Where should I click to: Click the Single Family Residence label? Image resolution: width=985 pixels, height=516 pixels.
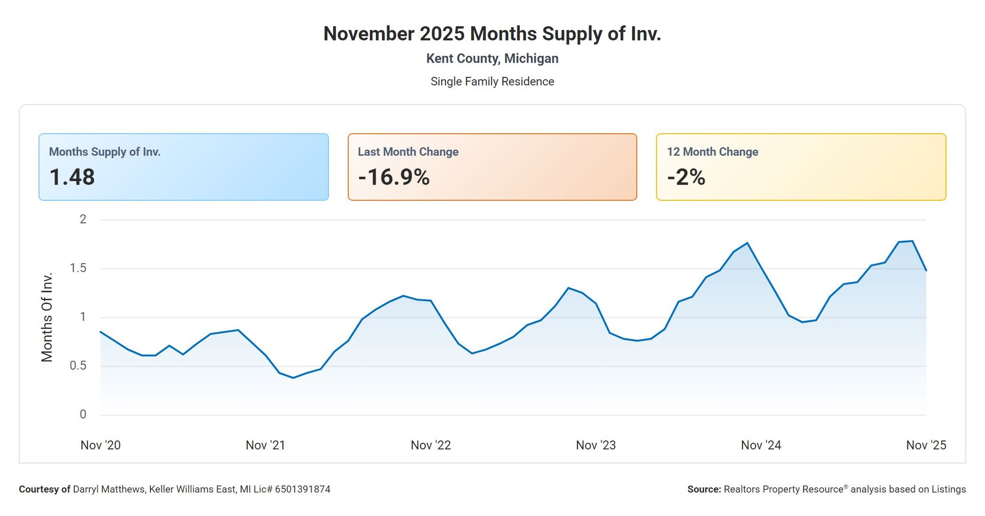coord(492,81)
